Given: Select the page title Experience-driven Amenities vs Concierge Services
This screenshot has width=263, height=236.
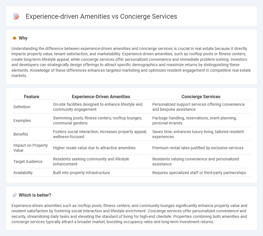Looking at the screenshot, I should click(x=101, y=16).
